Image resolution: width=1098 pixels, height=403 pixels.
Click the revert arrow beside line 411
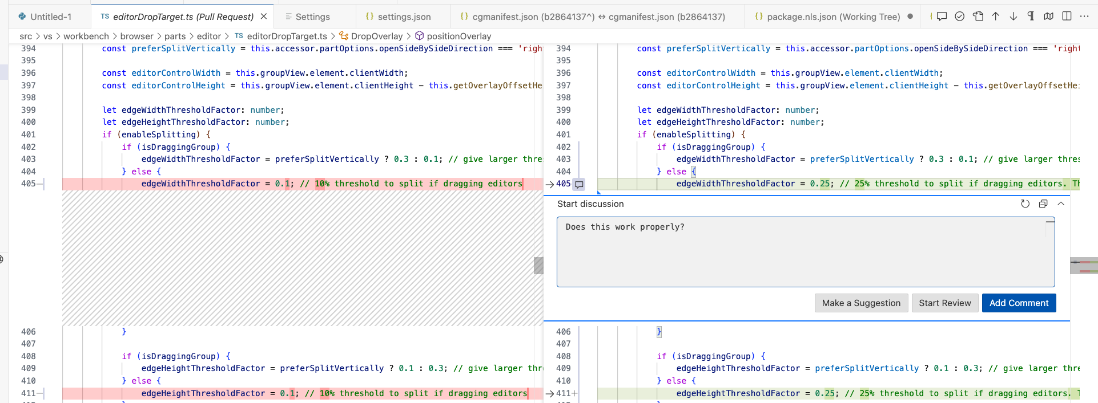(x=549, y=393)
